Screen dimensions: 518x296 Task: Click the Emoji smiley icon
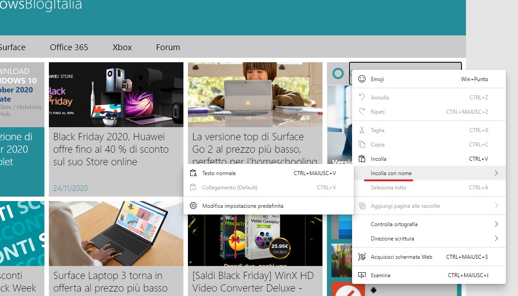(x=362, y=79)
